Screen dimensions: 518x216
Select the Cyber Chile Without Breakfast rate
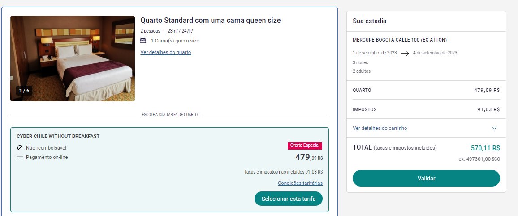(x=58, y=136)
